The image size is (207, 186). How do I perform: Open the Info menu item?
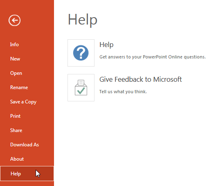click(x=14, y=45)
